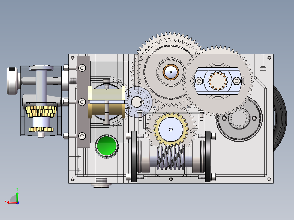Select the threaded drain plug under the housing
Image resolution: width=294 pixels, height=220 pixels.
pos(101,182)
